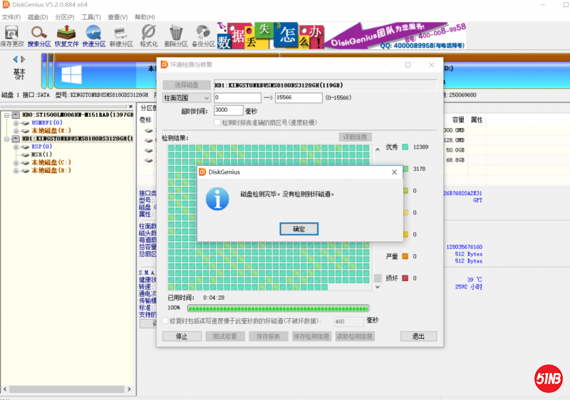Expand the ESP(0) partition tree node
This screenshot has width=570, height=400.
(16, 147)
